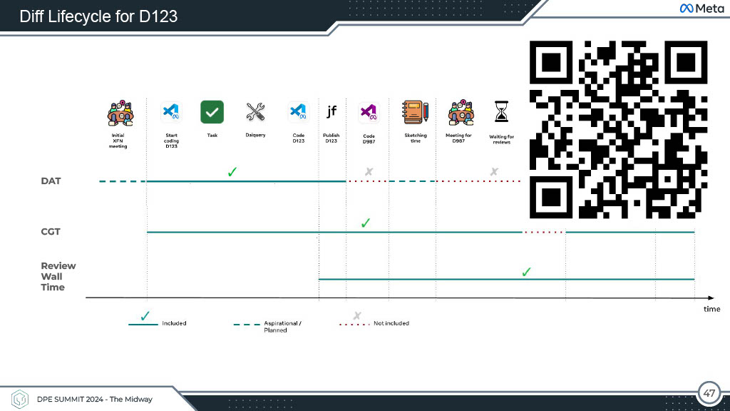Click the slide number 47 badge
Image resolution: width=730 pixels, height=411 pixels.
pyautogui.click(x=709, y=393)
